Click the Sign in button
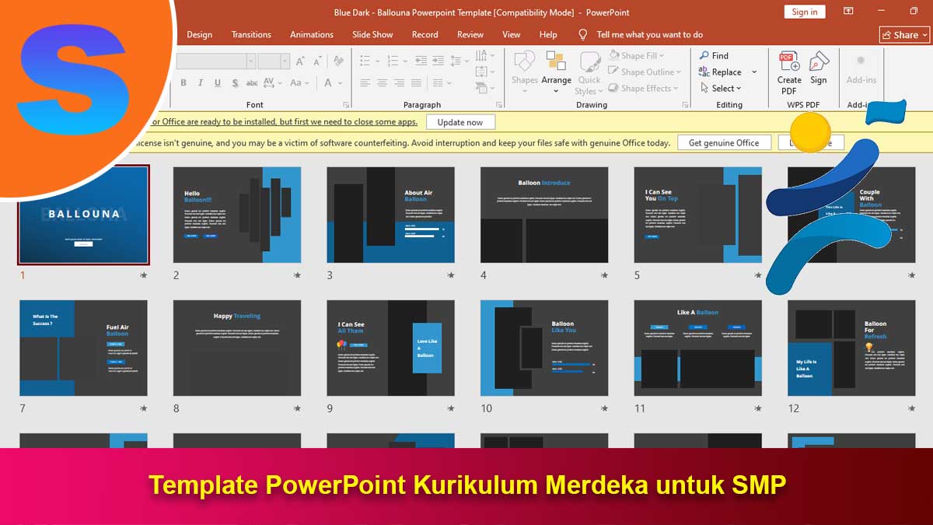Viewport: 933px width, 525px height. pyautogui.click(x=805, y=12)
